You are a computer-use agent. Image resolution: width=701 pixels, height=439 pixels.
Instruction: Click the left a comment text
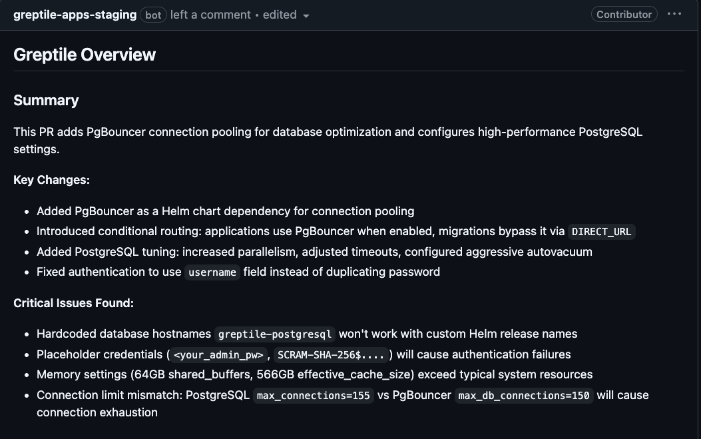tap(210, 15)
